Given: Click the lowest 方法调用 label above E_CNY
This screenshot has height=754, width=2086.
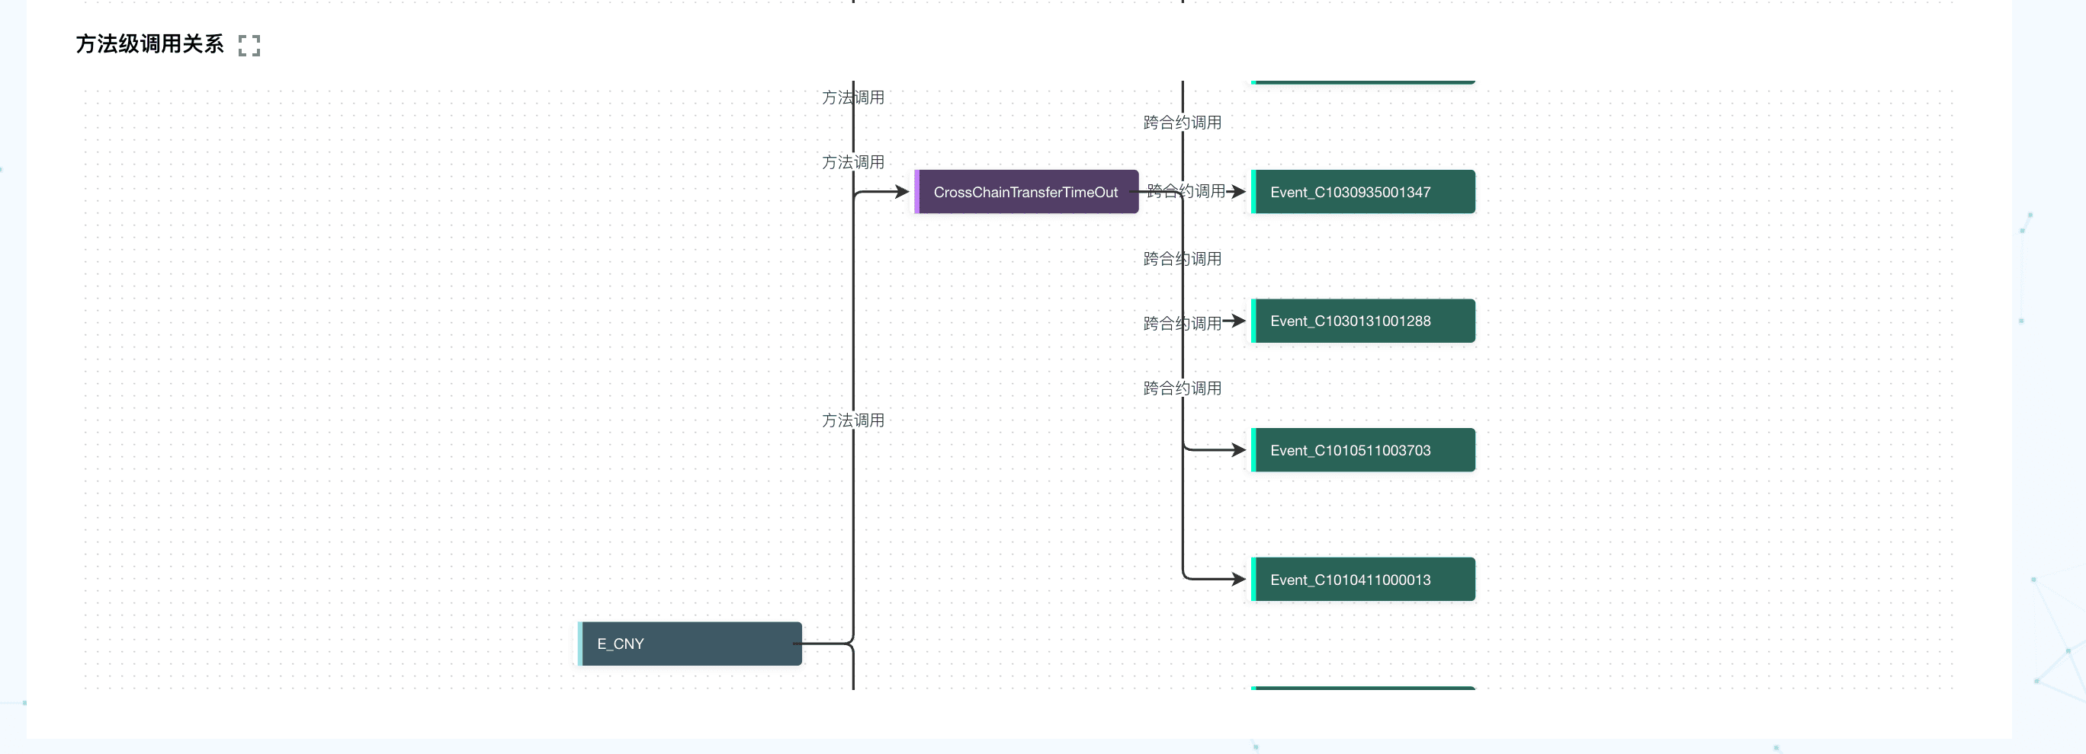Looking at the screenshot, I should [x=852, y=420].
